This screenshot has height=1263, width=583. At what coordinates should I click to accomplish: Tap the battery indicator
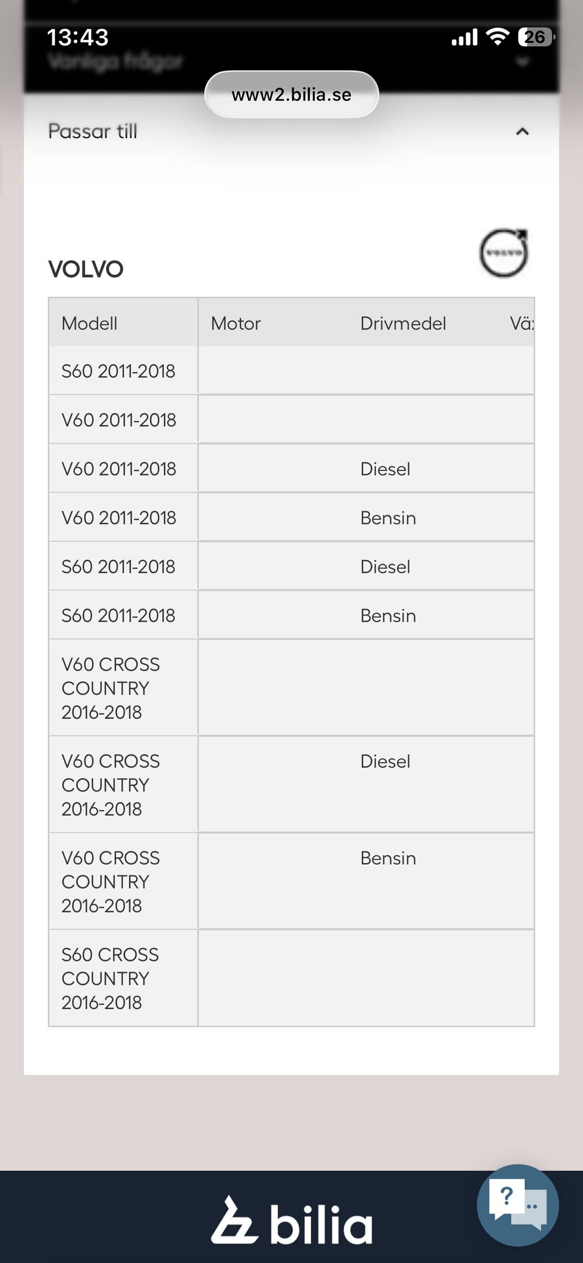(535, 37)
